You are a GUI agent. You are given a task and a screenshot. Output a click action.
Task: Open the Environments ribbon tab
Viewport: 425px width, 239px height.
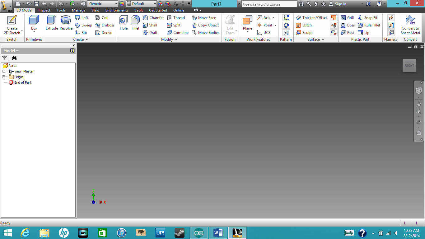tap(117, 10)
